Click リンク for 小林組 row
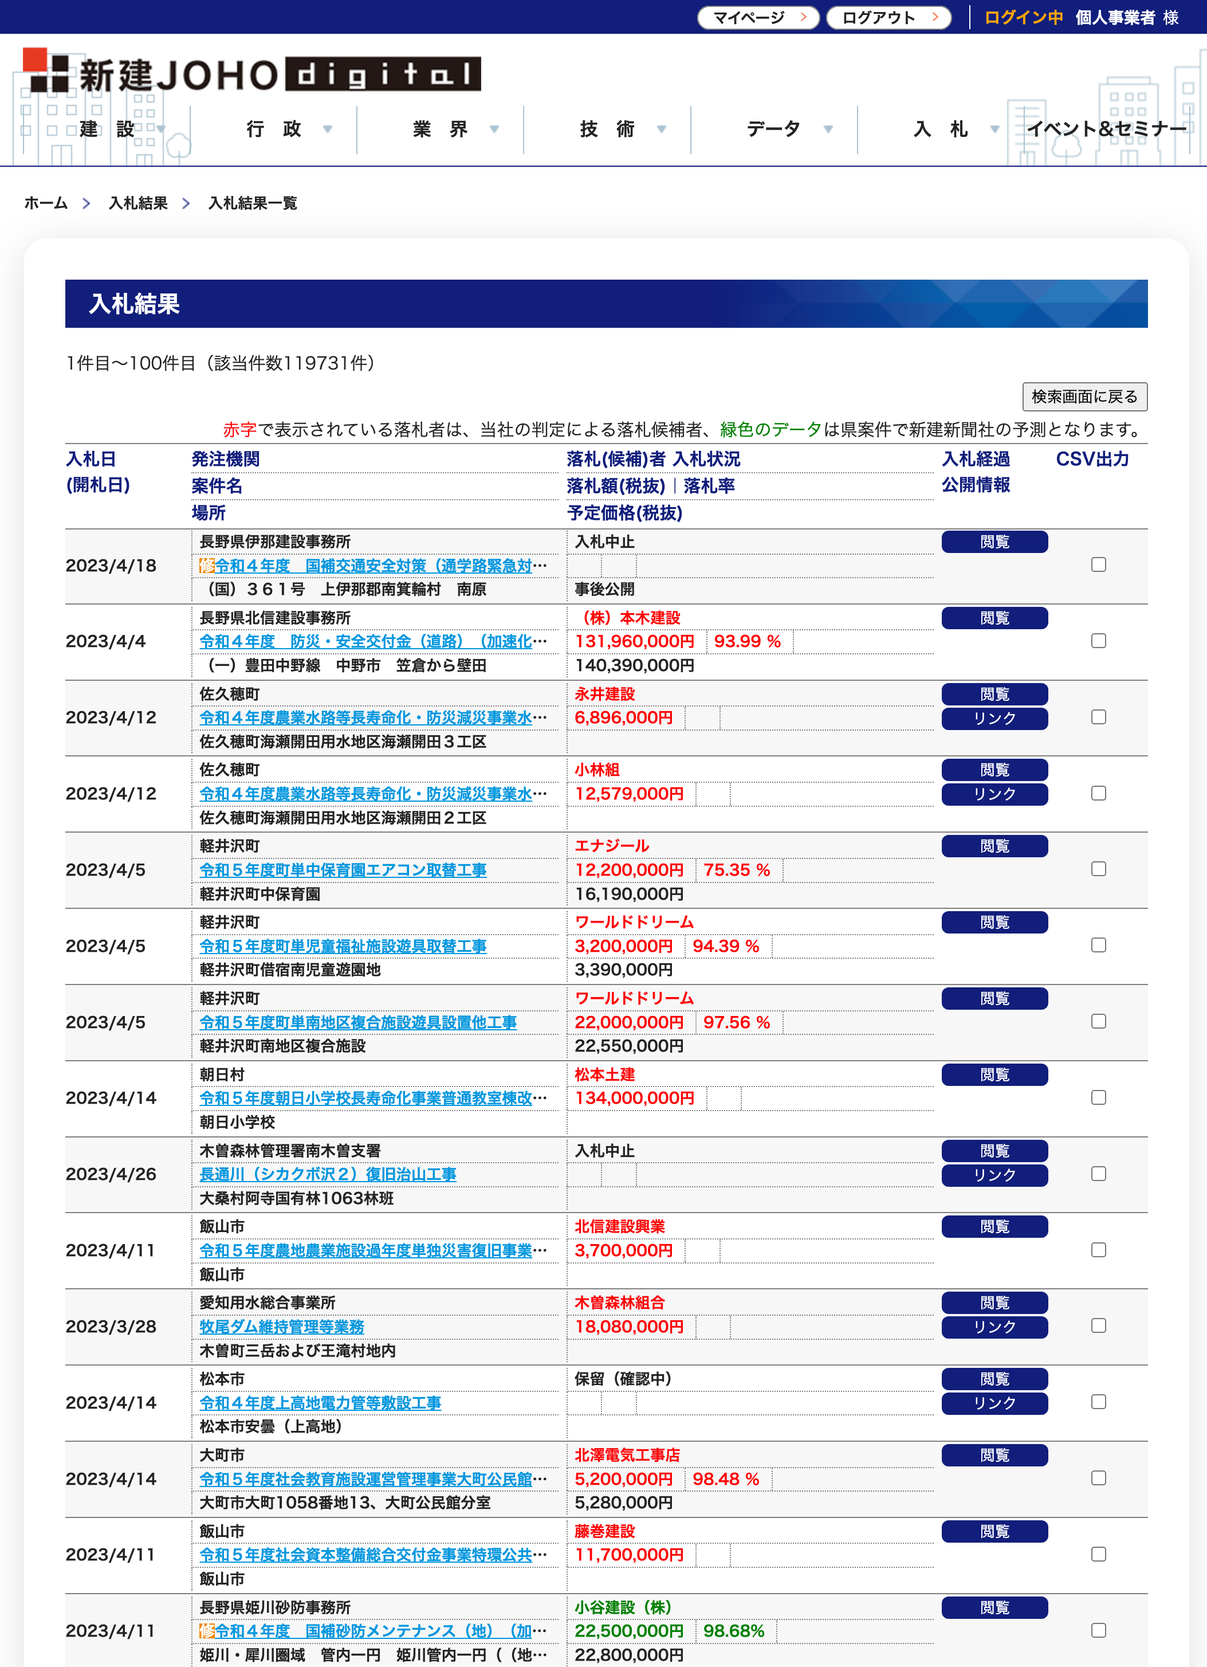1207x1667 pixels. [x=994, y=795]
